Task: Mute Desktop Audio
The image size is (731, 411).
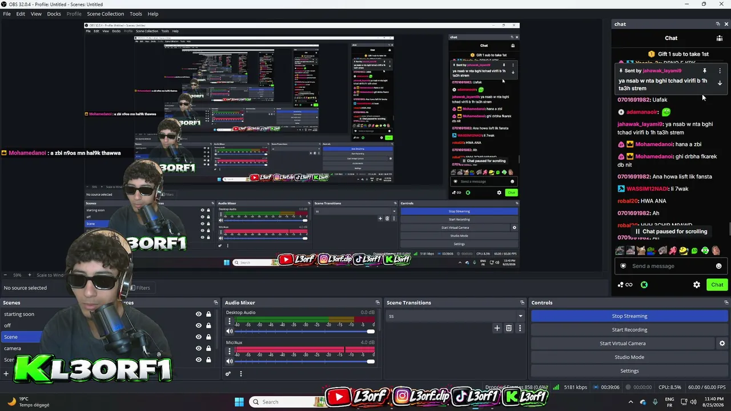Action: coord(230,332)
